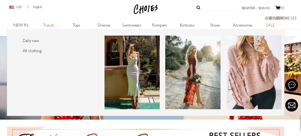Click the Daily new link
Image resolution: width=301 pixels, height=136 pixels.
point(31,41)
